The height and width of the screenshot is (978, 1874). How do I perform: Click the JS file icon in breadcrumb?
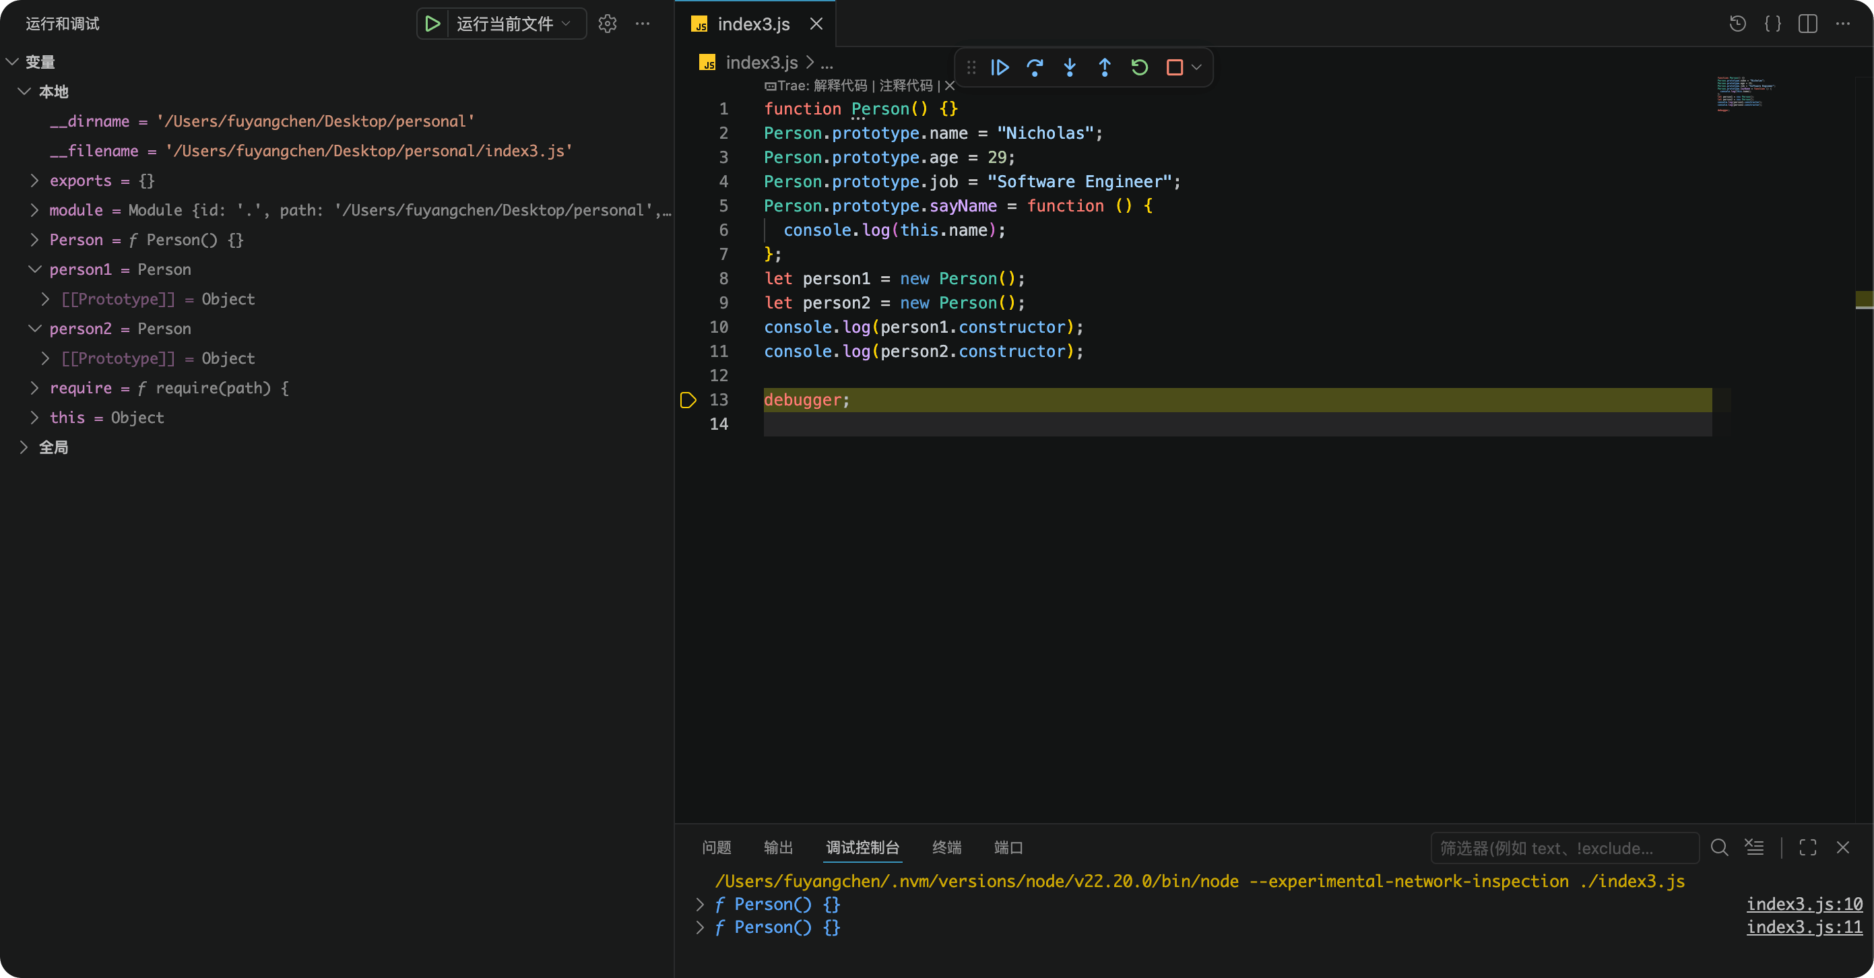click(708, 63)
